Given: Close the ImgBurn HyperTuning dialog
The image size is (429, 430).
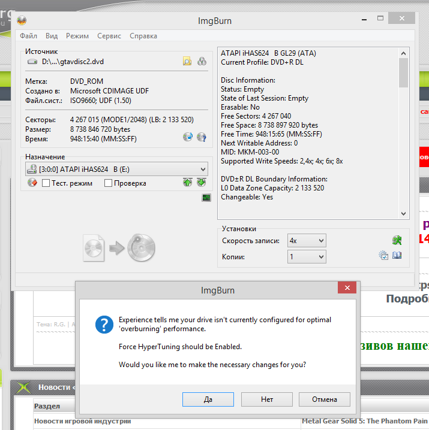Looking at the screenshot, I should [x=347, y=287].
